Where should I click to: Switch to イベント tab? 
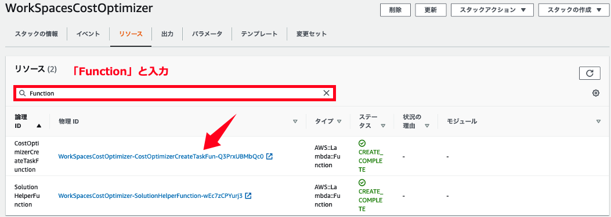[x=88, y=34]
